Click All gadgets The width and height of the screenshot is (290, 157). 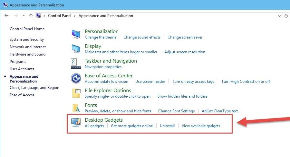[94, 126]
